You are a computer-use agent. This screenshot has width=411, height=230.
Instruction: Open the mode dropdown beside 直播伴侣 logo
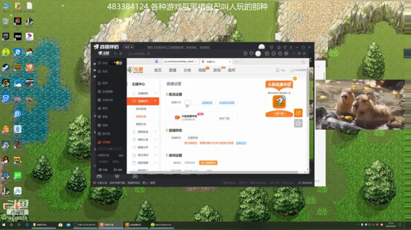(128, 47)
